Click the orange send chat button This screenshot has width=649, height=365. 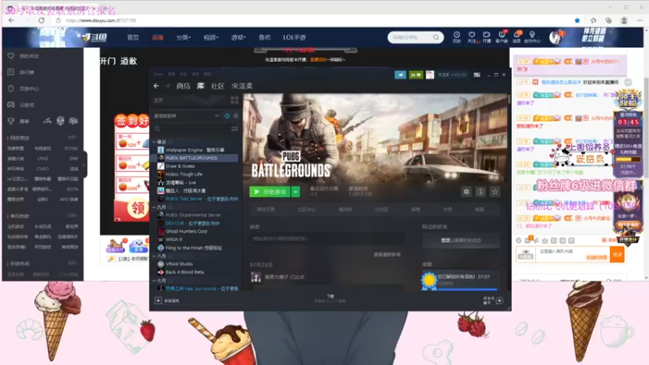[617, 255]
